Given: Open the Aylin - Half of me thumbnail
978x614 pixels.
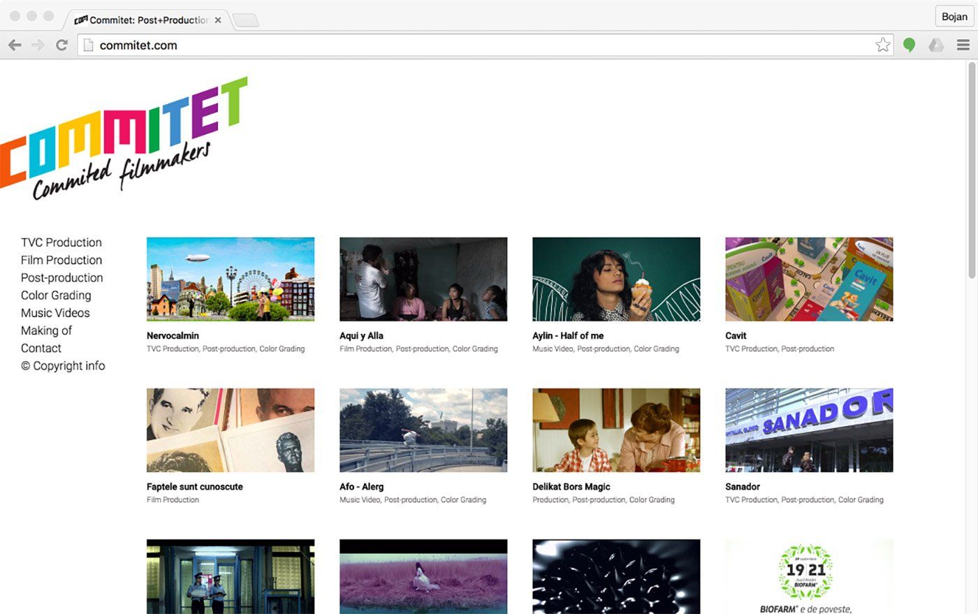Looking at the screenshot, I should tap(616, 279).
